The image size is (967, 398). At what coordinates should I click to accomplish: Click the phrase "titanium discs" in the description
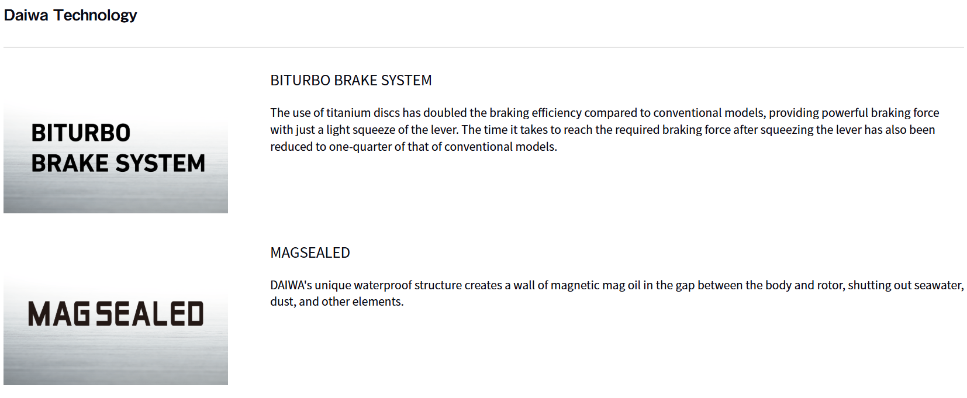point(362,113)
